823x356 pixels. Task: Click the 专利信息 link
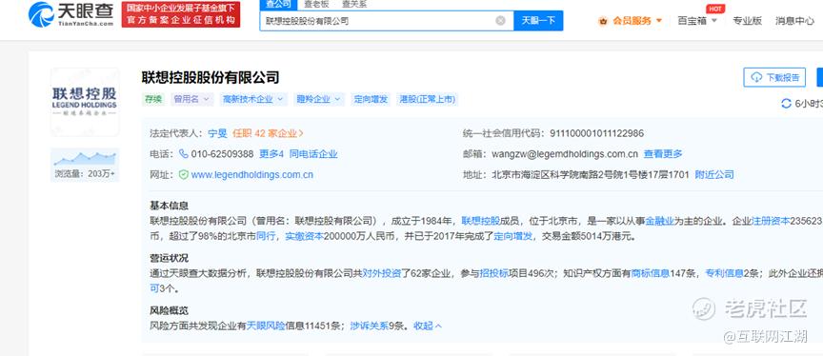pyautogui.click(x=724, y=273)
